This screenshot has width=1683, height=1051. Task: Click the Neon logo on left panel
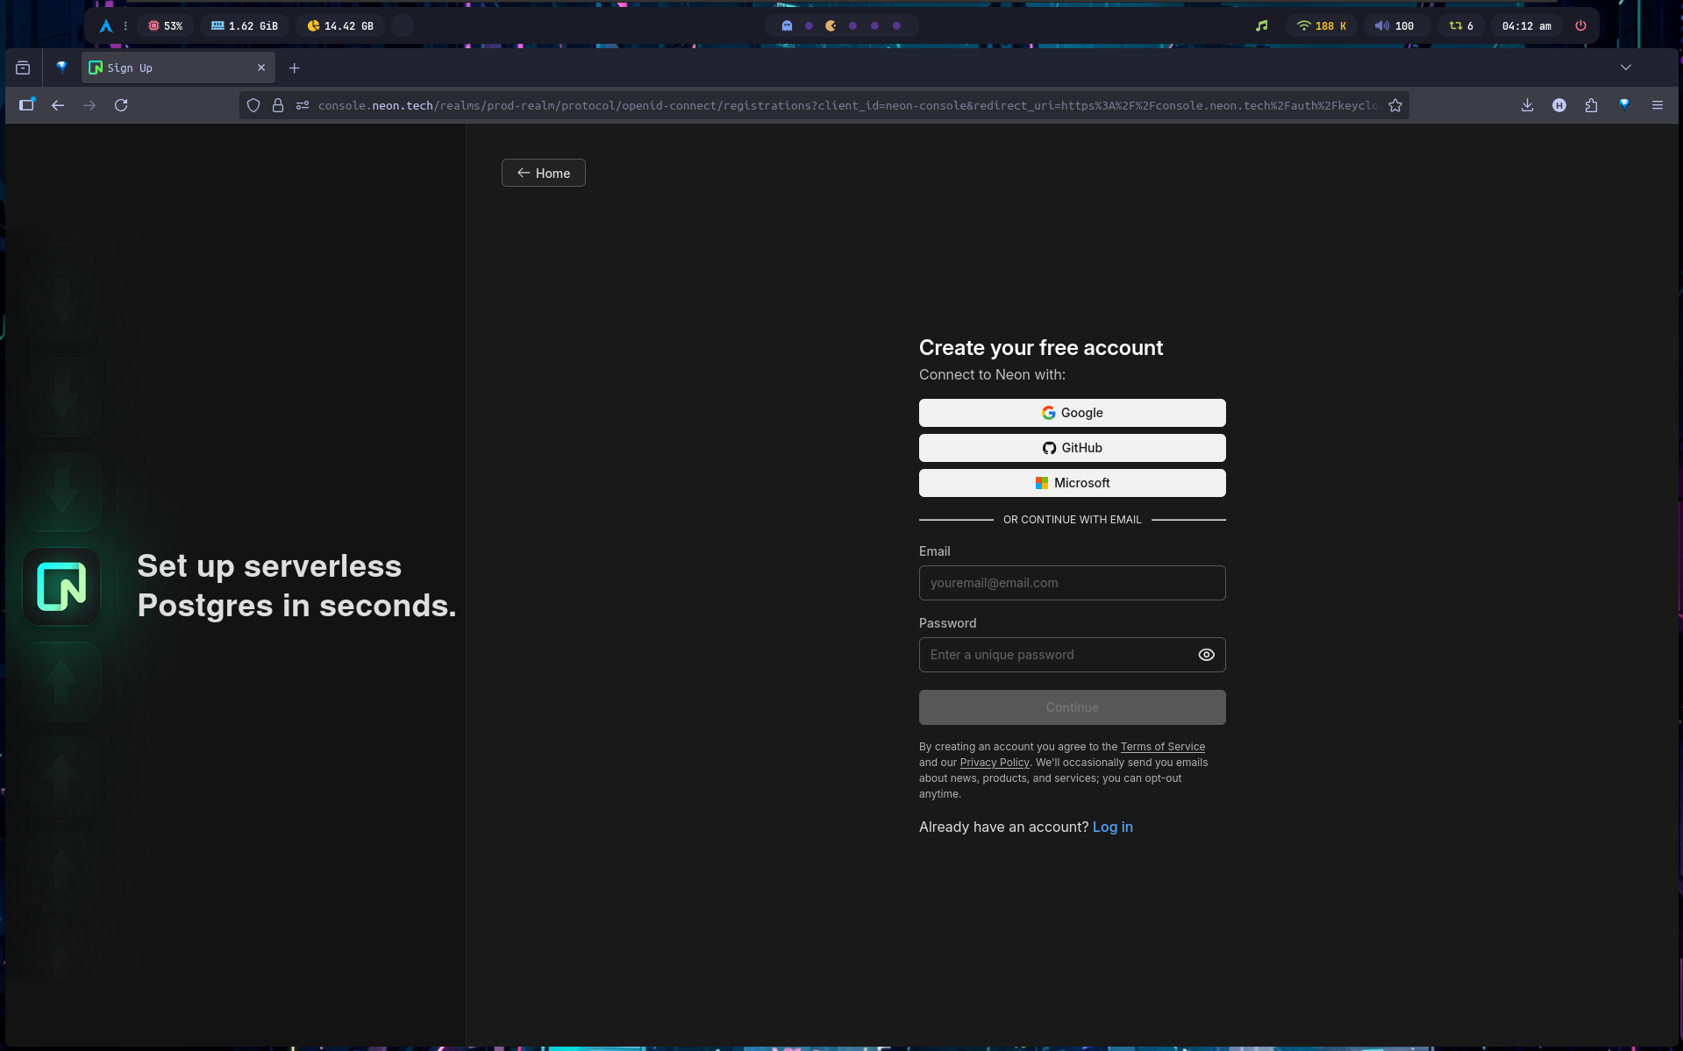[x=61, y=586]
